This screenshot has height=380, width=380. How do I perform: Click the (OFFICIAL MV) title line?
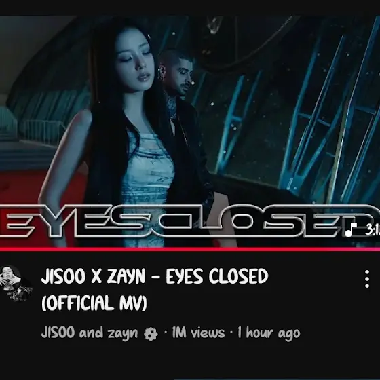click(94, 303)
